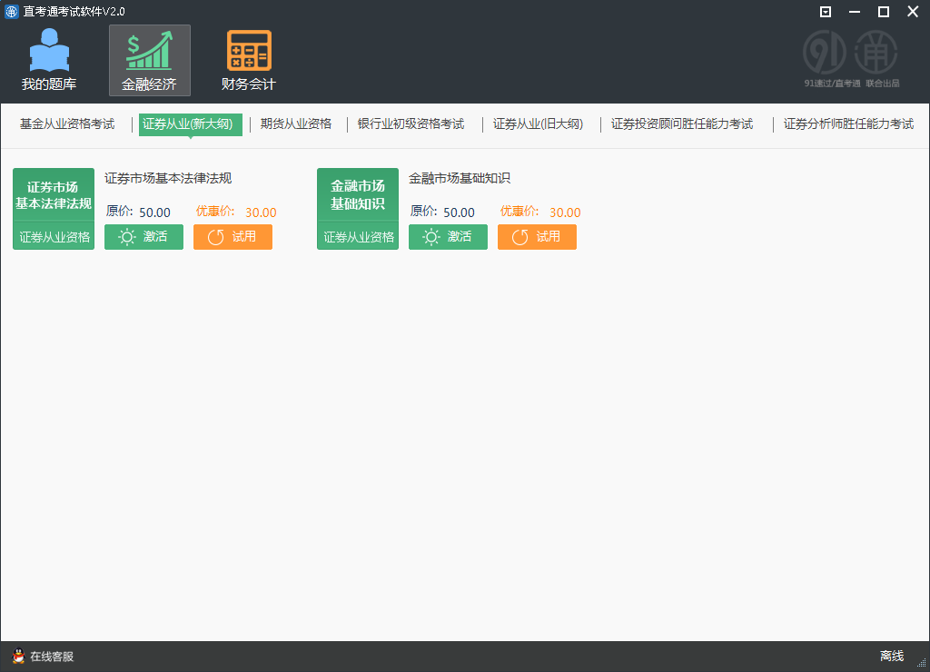Switch to 期货从业资格 tab

[296, 124]
